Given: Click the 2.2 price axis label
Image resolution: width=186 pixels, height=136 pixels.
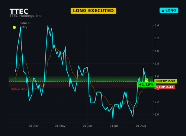Looking at the screenshot, I should point(157,102).
